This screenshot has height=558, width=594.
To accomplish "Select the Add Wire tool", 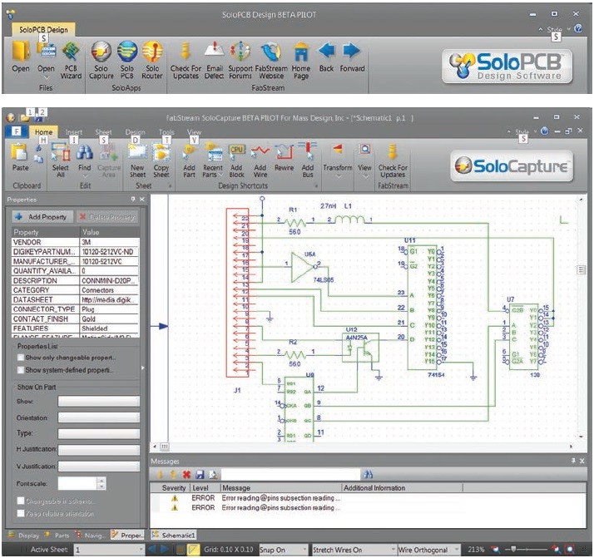I will click(x=260, y=160).
